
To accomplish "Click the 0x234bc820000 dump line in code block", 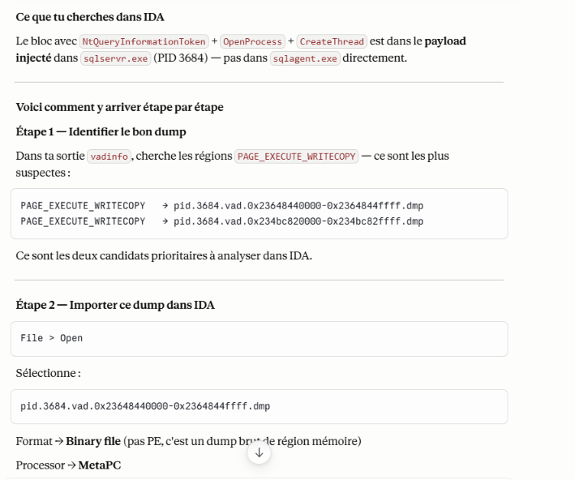I will 222,221.
